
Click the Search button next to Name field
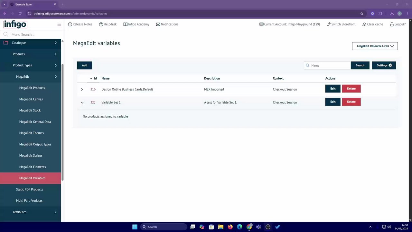[360, 65]
